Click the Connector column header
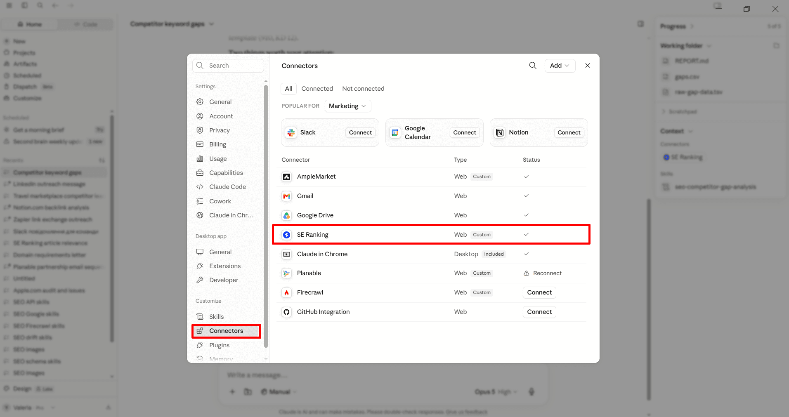The image size is (789, 417). pyautogui.click(x=295, y=160)
